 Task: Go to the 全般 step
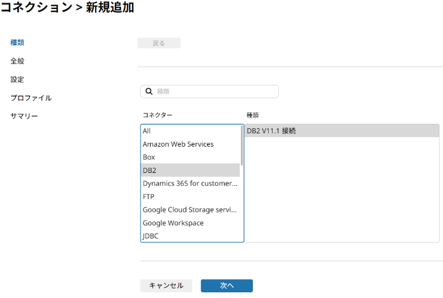point(17,61)
